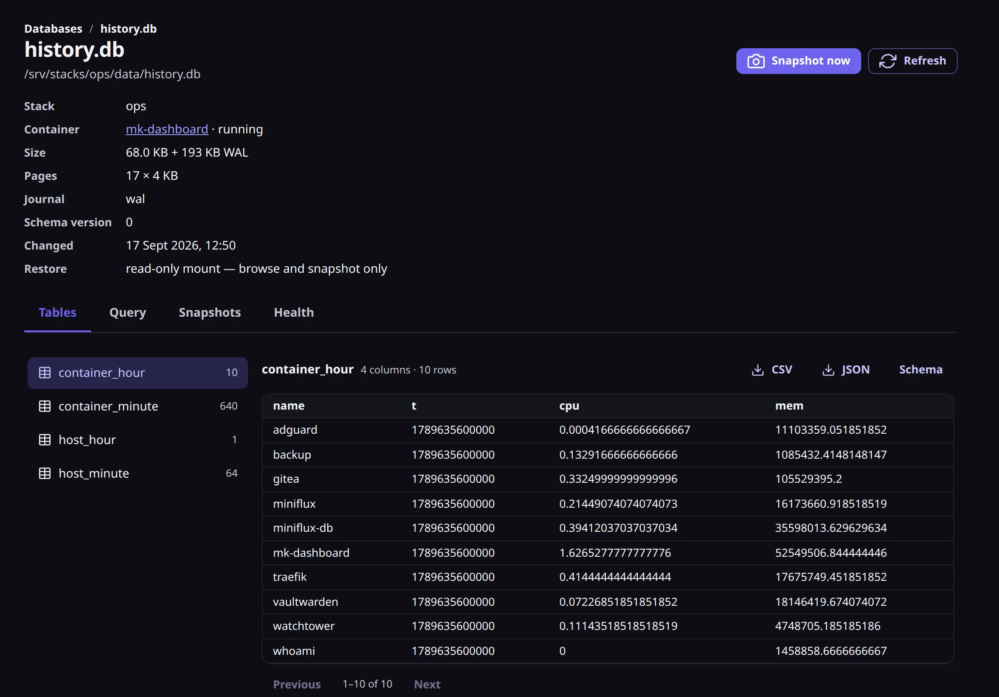Click the vaultwarden name cell
Image resolution: width=999 pixels, height=697 pixels.
pyautogui.click(x=305, y=602)
